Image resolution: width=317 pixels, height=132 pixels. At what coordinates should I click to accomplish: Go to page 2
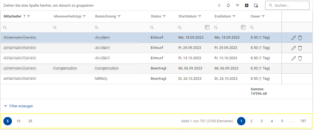[251, 121]
